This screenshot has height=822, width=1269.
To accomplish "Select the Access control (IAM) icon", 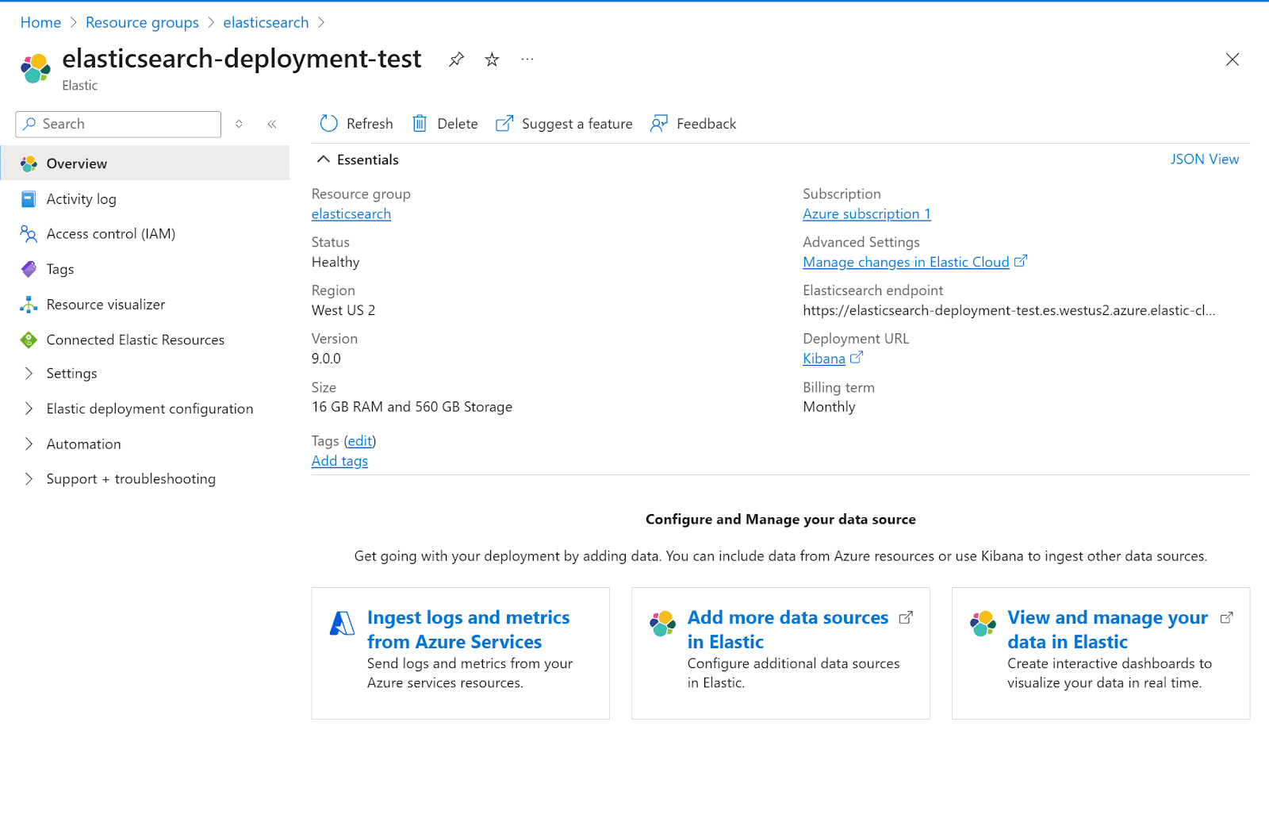I will (x=29, y=233).
